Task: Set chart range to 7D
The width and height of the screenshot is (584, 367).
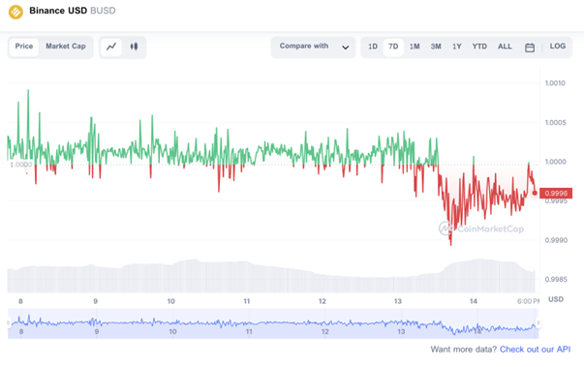Action: (x=393, y=46)
